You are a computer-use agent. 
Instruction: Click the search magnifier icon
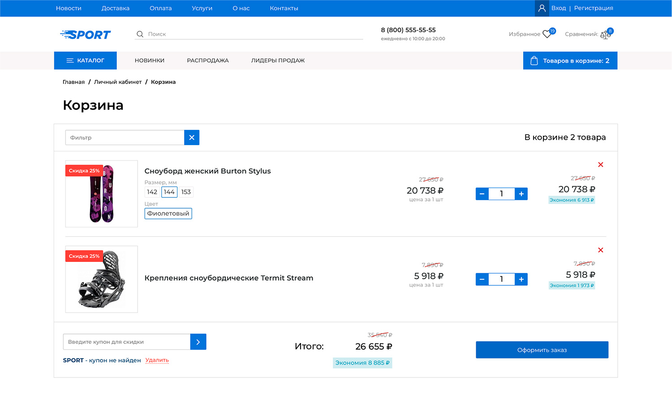coord(140,34)
